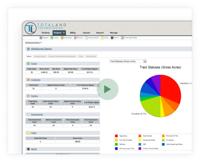Switch to the Files tab
This screenshot has width=200, height=162.
81,56
